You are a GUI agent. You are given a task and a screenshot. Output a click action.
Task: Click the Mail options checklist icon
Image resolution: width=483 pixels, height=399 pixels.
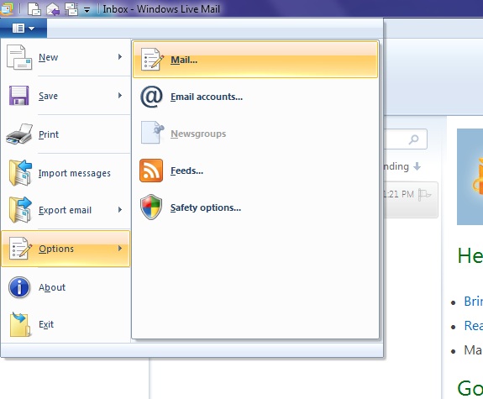(152, 60)
